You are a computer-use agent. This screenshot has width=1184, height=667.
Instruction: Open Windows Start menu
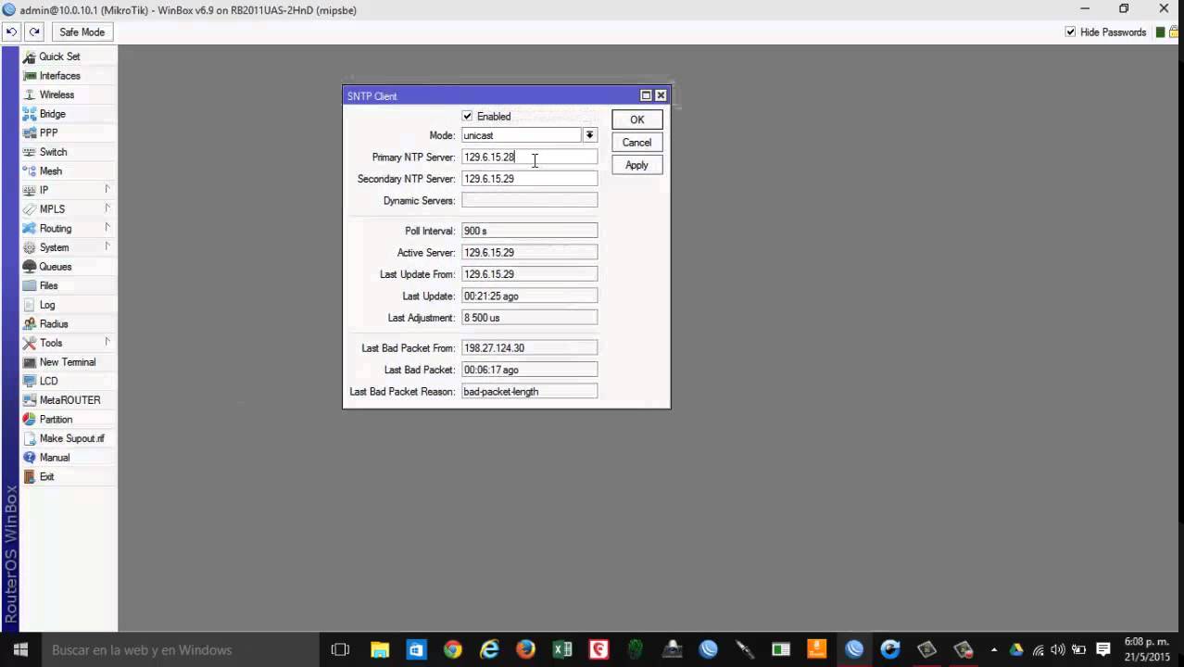20,649
